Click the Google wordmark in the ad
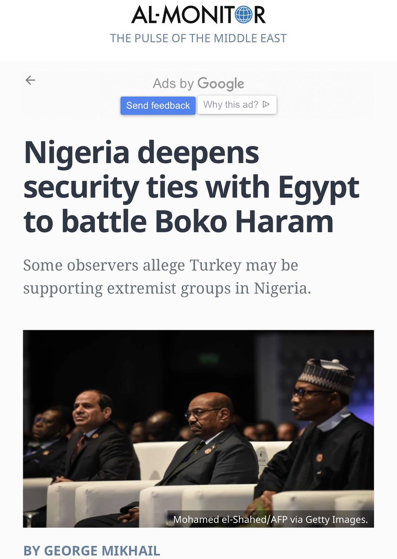The height and width of the screenshot is (559, 397). [x=221, y=84]
